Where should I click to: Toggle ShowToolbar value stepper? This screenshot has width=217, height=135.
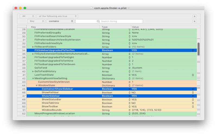coord(193,106)
